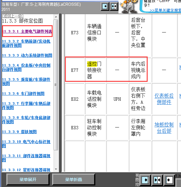Image resolution: width=181 pixels, height=187 pixels.
Task: Click the 返回上一级 link
Action: point(13,16)
